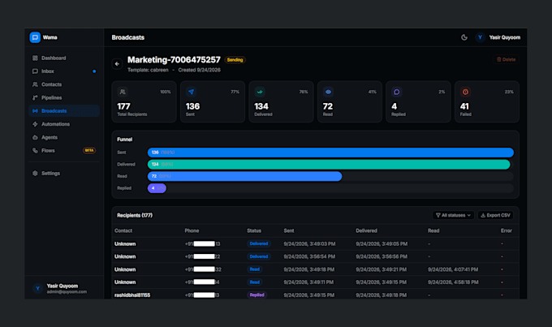This screenshot has width=552, height=327.
Task: Toggle dark mode moon icon
Action: click(464, 37)
